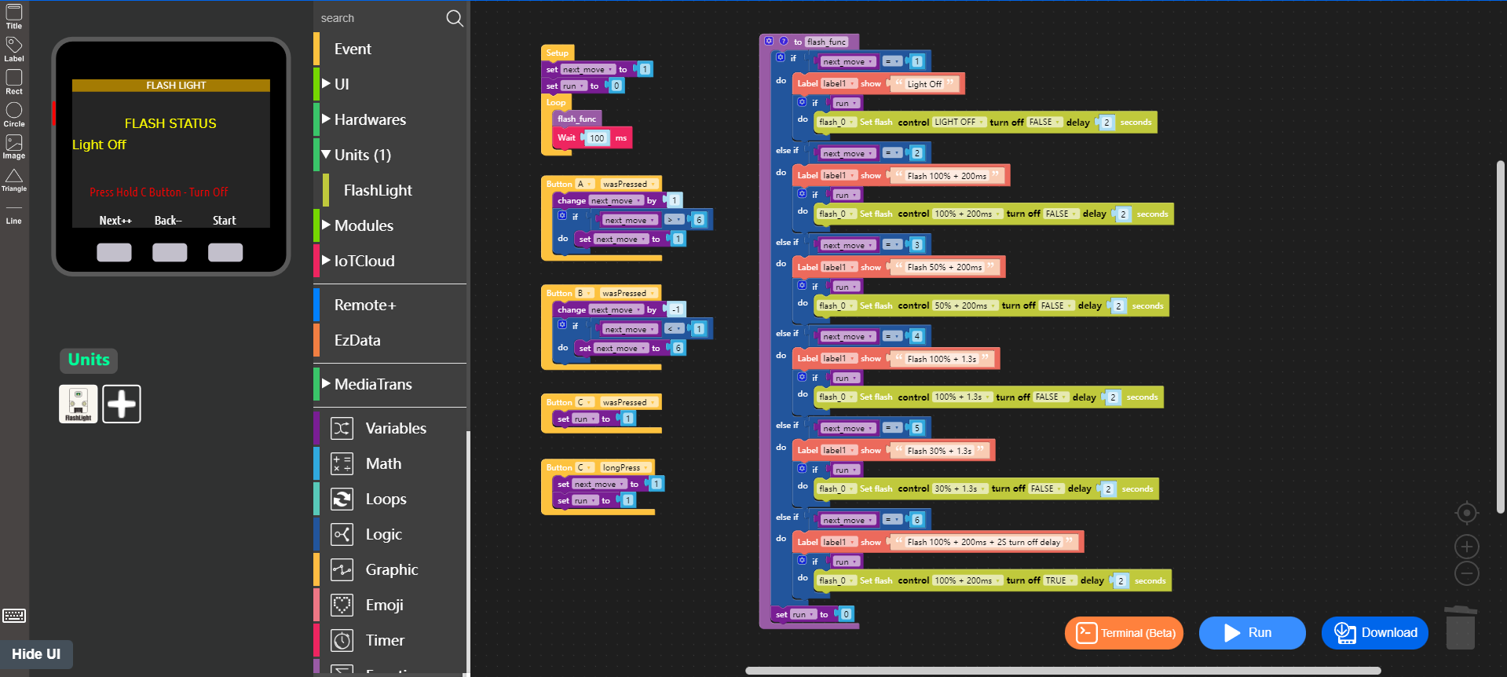The width and height of the screenshot is (1507, 677).
Task: Expand the Modules category
Action: tap(364, 225)
